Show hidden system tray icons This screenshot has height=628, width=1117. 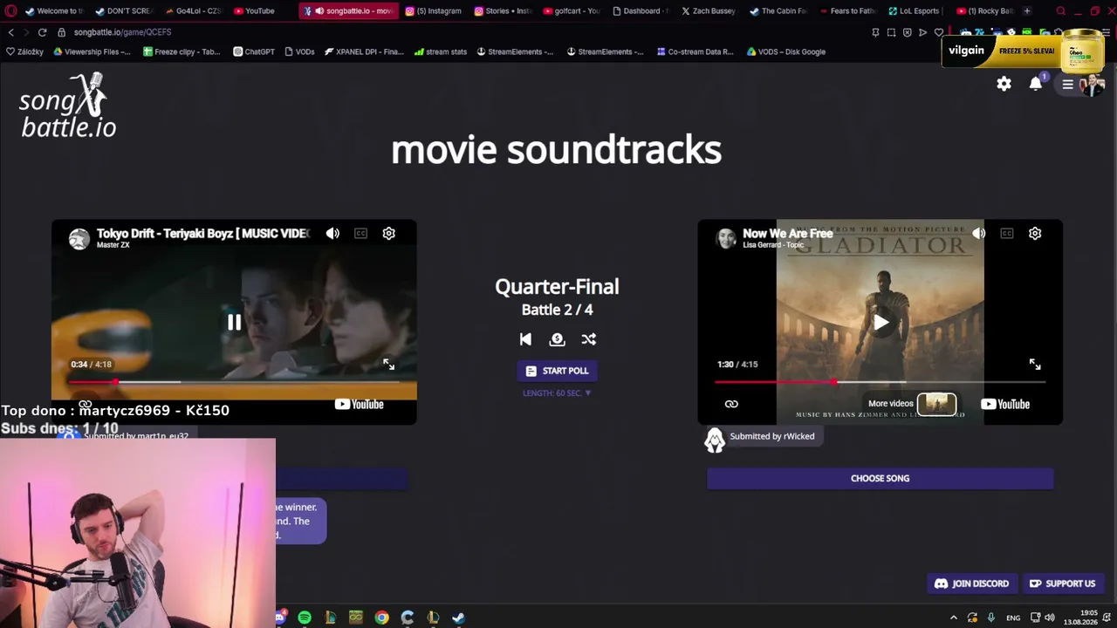(953, 618)
